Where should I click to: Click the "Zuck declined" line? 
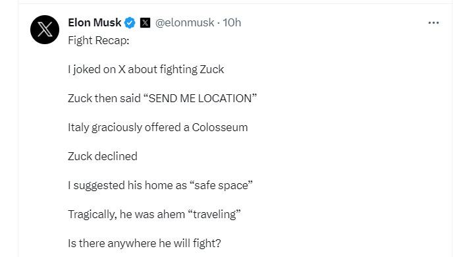point(103,156)
